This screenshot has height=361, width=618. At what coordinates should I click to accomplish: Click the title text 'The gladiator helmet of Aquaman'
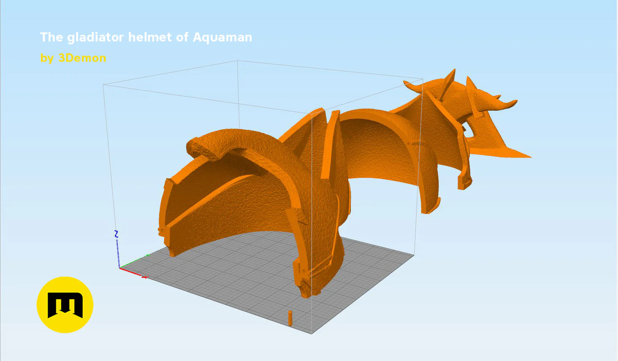click(146, 37)
